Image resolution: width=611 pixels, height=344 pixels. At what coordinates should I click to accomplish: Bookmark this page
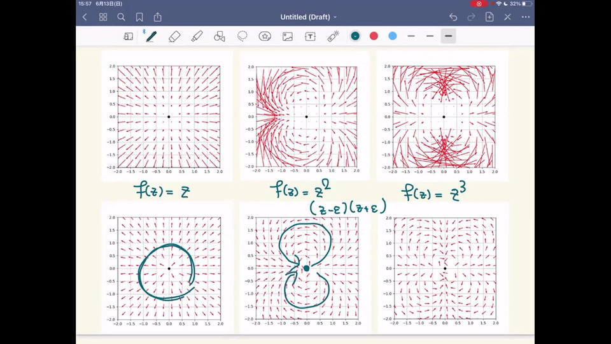click(x=139, y=17)
